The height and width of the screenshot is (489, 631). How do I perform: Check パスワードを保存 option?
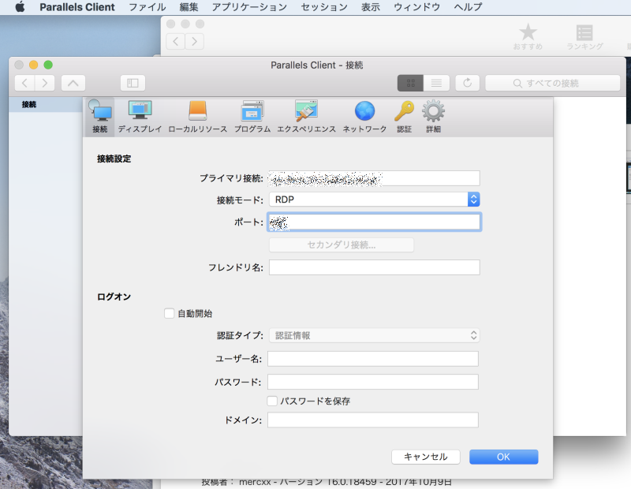(x=273, y=401)
